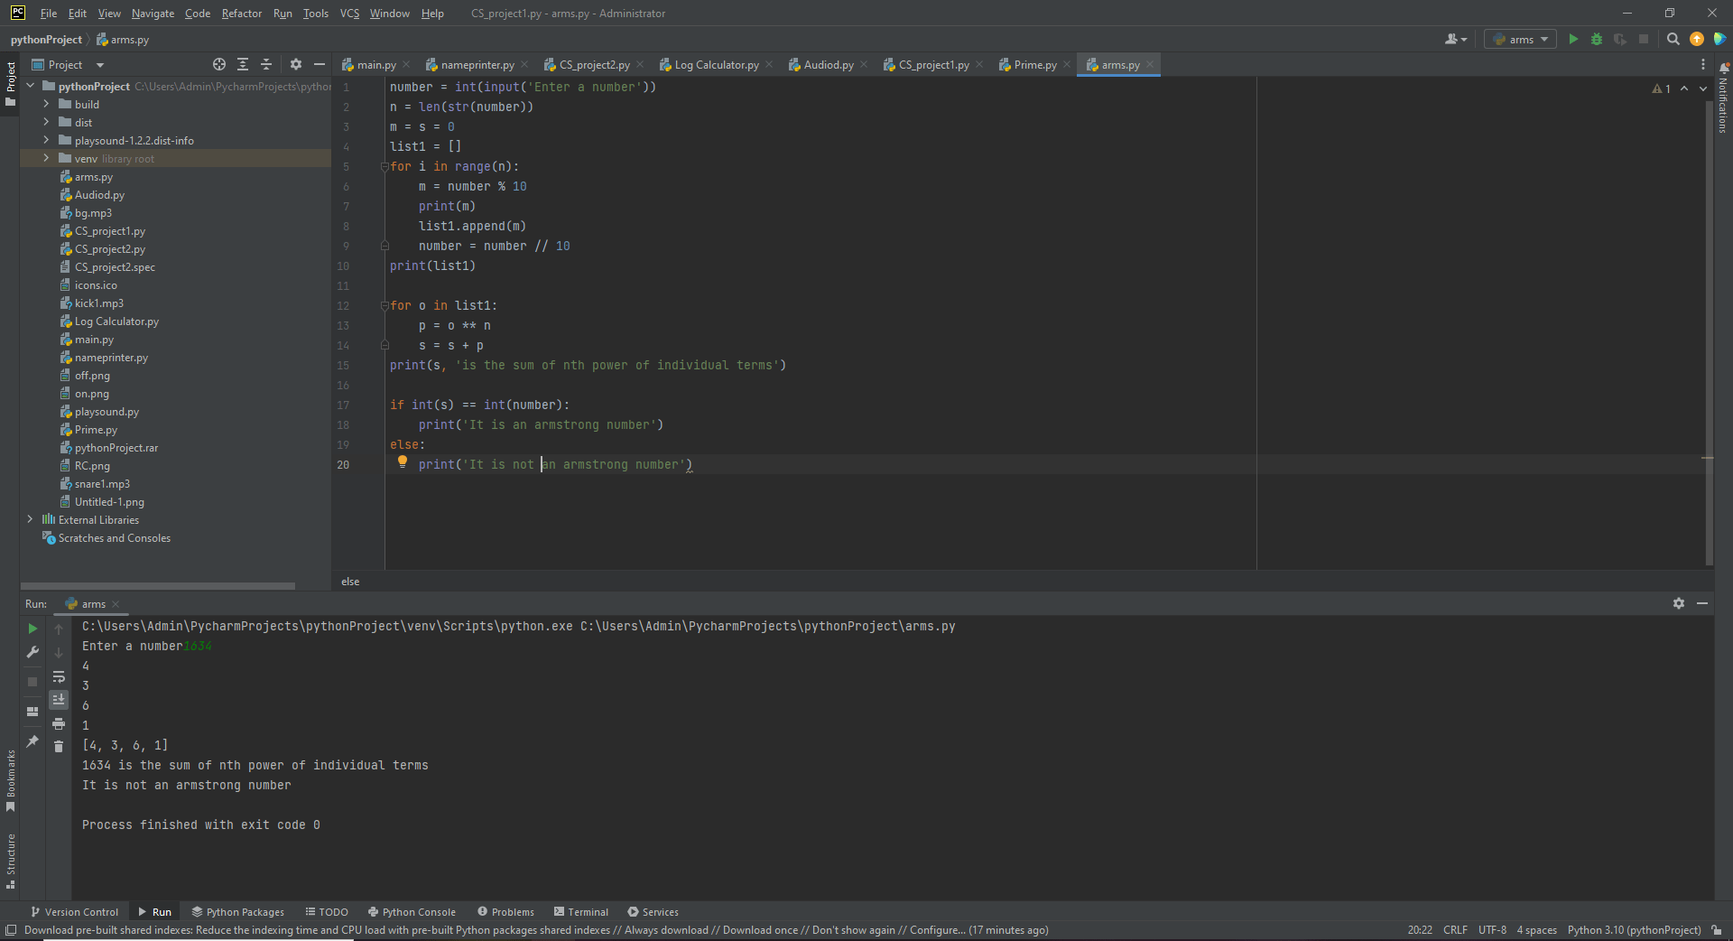Minimize the Run tool window
This screenshot has height=941, width=1733.
click(1702, 603)
